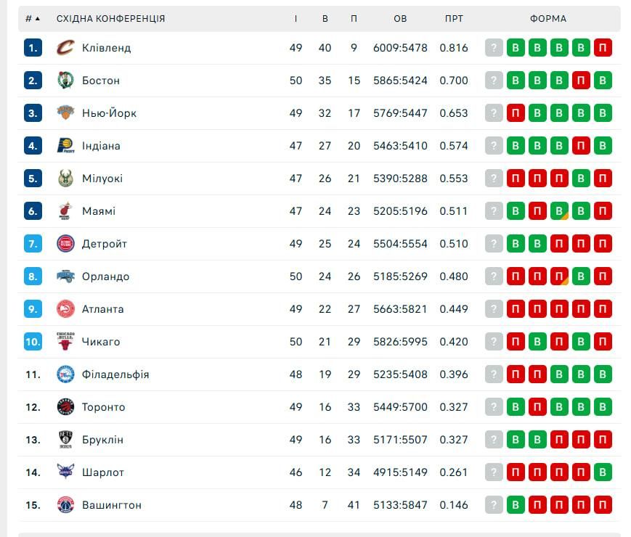
Task: Click the Milwaukee Bucks logo
Action: [65, 179]
